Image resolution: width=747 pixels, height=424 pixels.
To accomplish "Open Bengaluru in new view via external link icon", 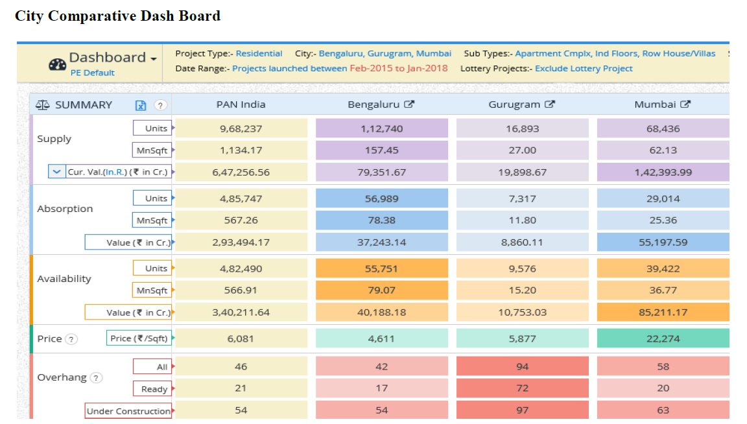I will (x=409, y=104).
